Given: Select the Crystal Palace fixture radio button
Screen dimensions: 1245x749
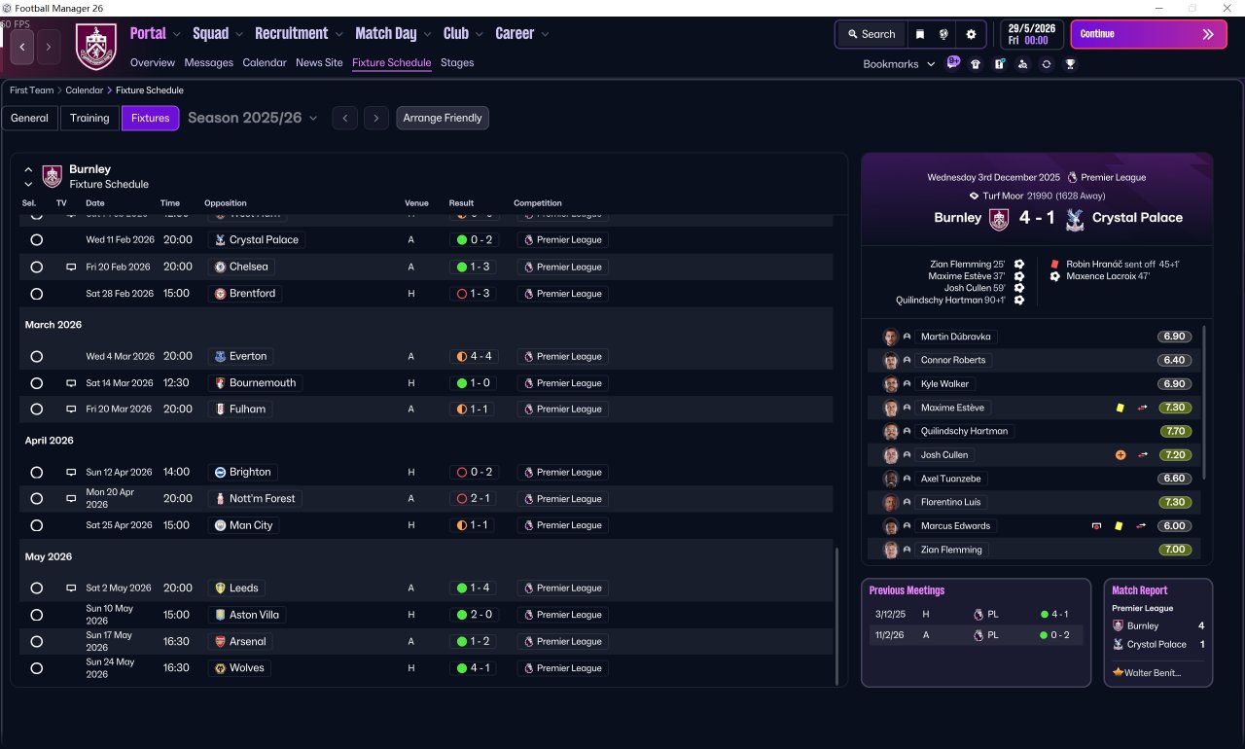Looking at the screenshot, I should pyautogui.click(x=37, y=239).
